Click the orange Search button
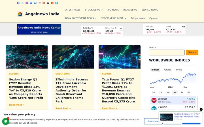Viewport: 204px width, 127px height. (192, 52)
